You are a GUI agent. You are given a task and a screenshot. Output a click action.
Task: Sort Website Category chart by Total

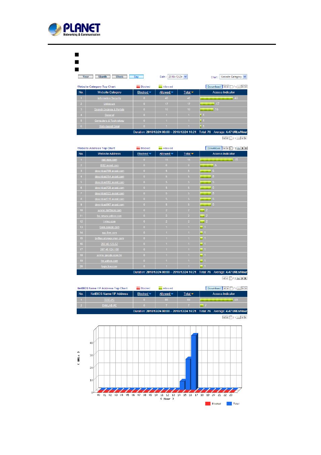188,92
